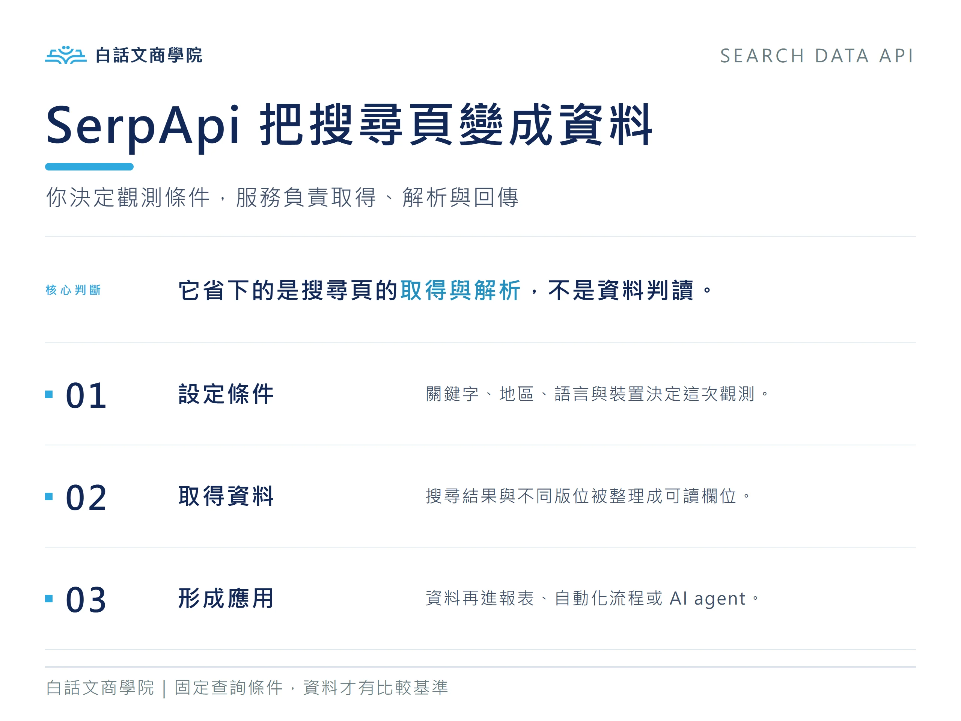Click the 白話文商學院 book logo icon
Viewport: 961px width, 721px height.
(x=66, y=55)
